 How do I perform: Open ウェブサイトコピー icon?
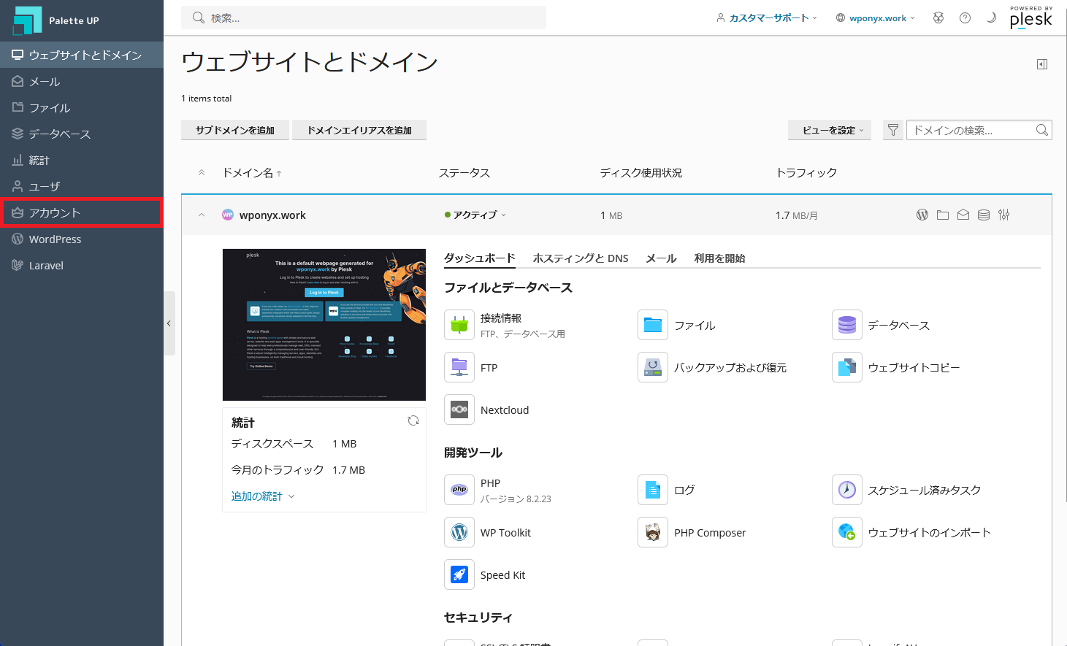click(847, 367)
